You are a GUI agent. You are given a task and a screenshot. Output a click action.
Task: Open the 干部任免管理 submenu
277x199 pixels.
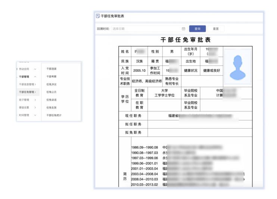pyautogui.click(x=27, y=92)
